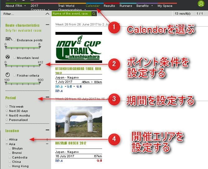Go to previous results page arrow

coord(195,13)
